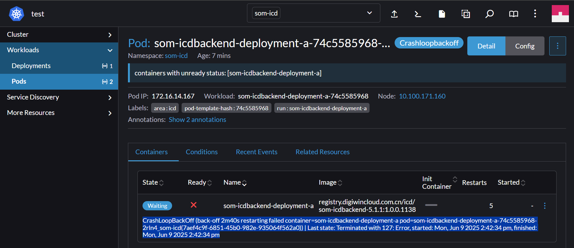
Task: Sort containers by Init Container column
Action: 440,182
